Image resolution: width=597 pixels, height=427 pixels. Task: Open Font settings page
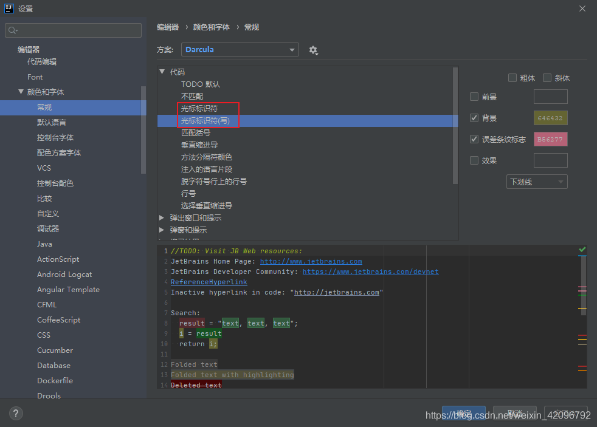[35, 77]
